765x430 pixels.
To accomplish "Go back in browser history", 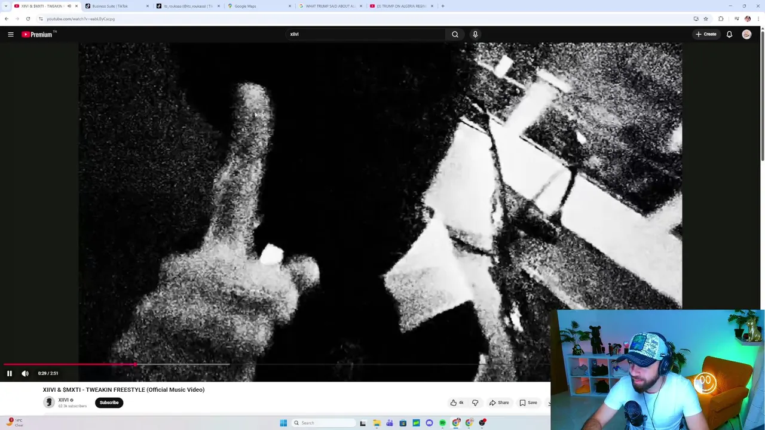I will (7, 19).
